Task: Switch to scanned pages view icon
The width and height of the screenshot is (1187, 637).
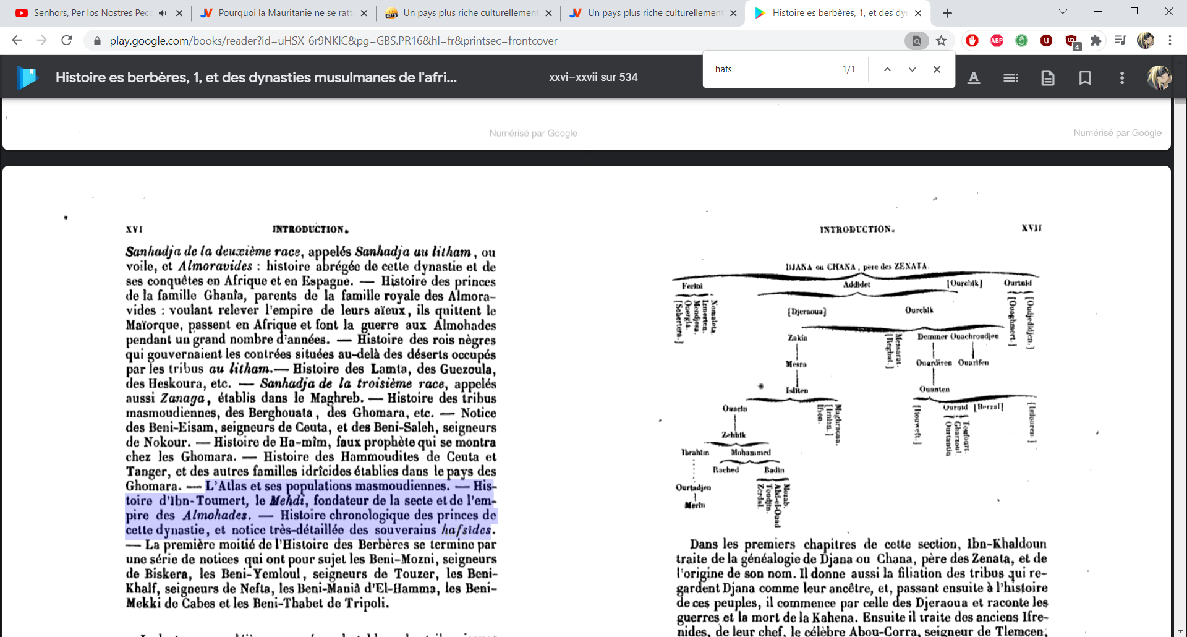Action: (x=1048, y=78)
